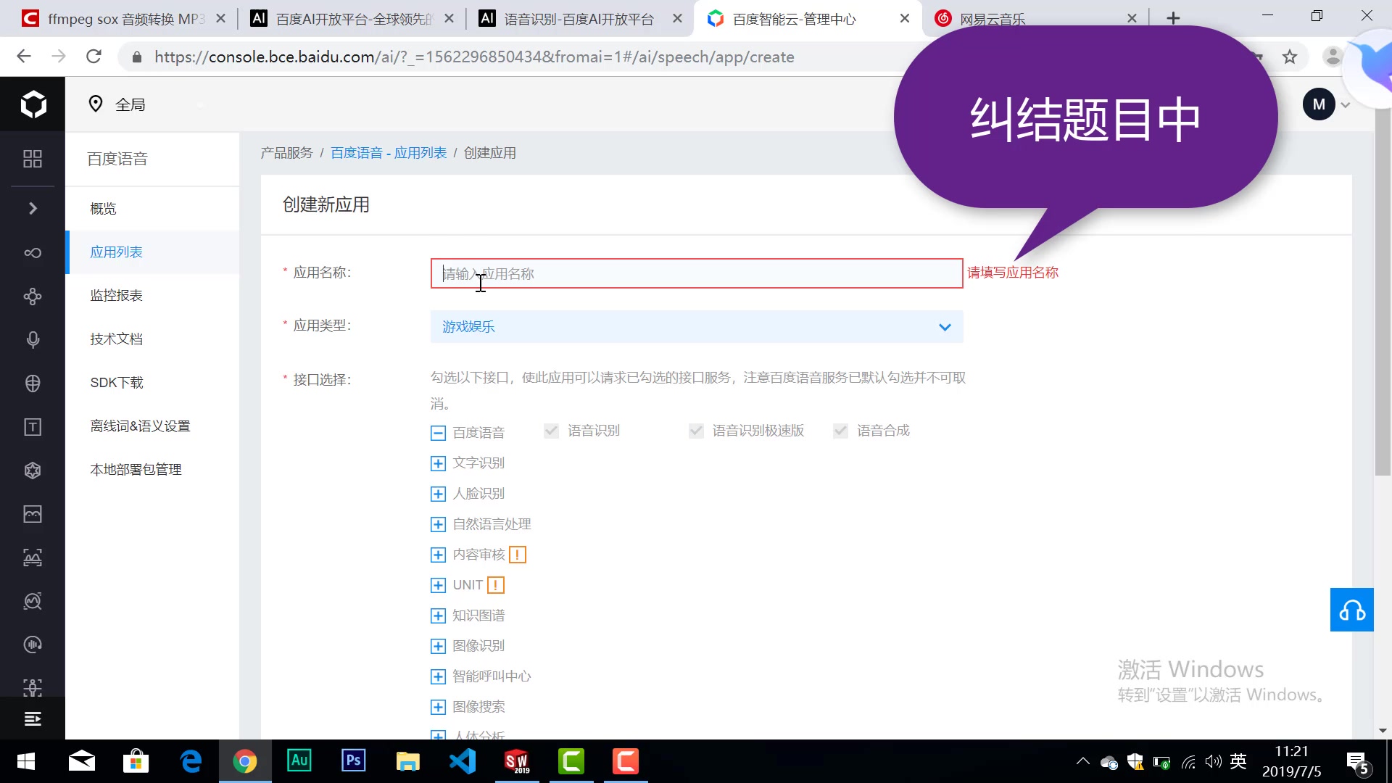Expand the dark sidebar with arrow icon
The height and width of the screenshot is (783, 1392).
(33, 209)
